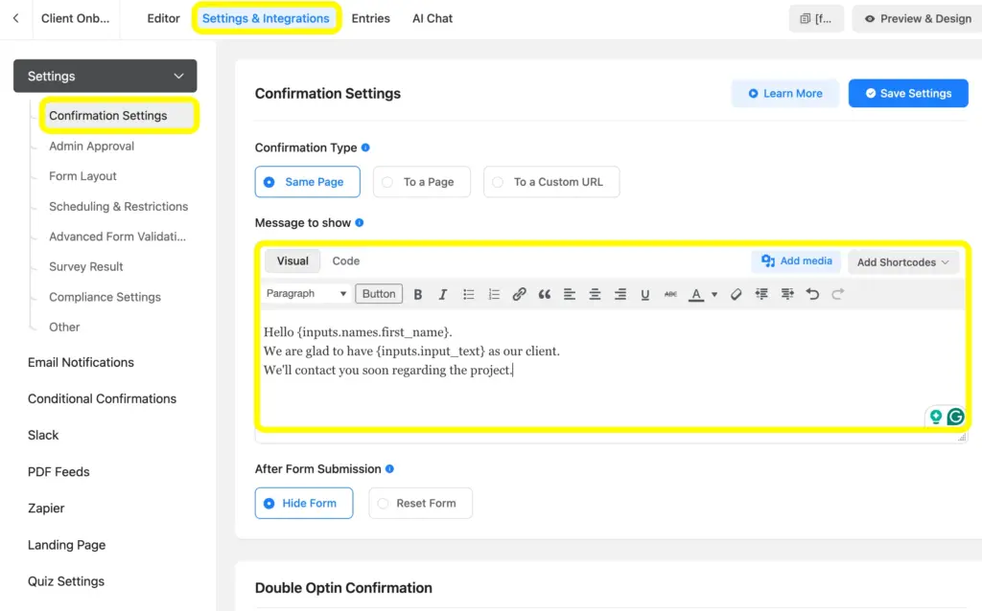This screenshot has height=611, width=982.
Task: Switch to the Entries tab
Action: (x=371, y=18)
